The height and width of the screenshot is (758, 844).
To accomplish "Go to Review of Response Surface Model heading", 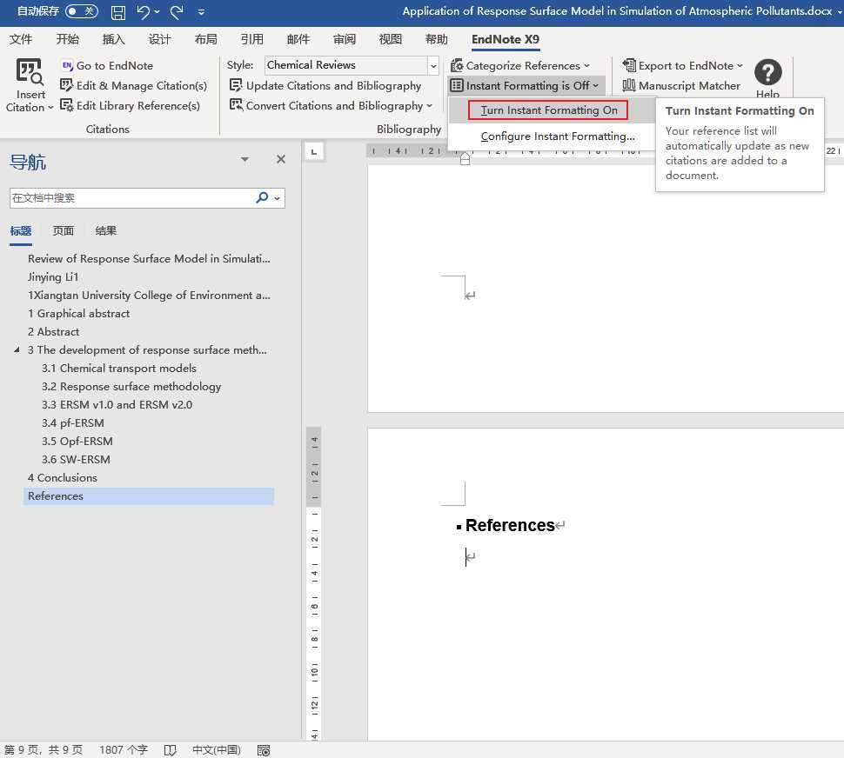I will click(149, 258).
